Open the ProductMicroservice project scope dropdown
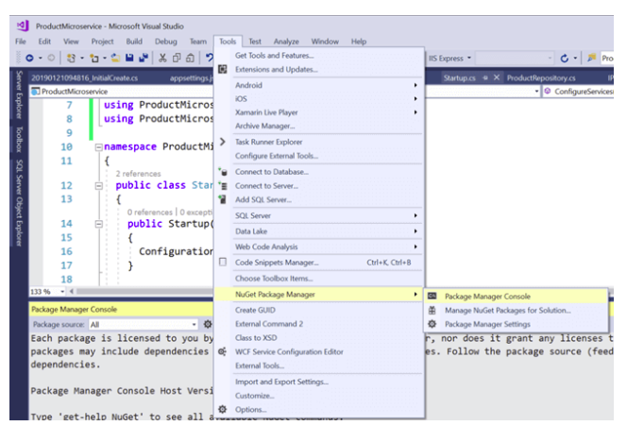Screen dimensions: 644x426 (536, 92)
